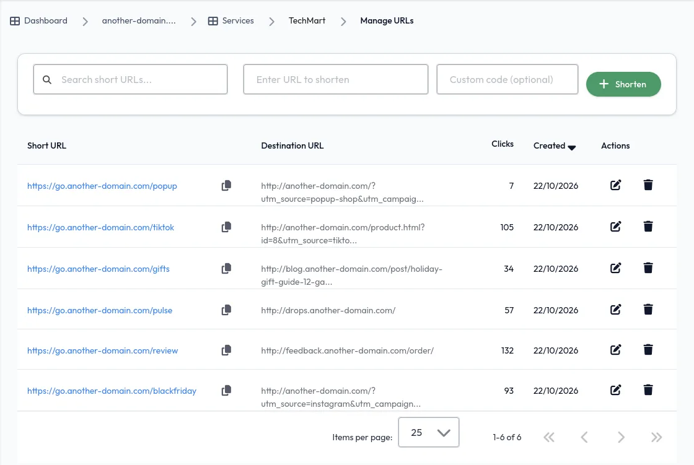Focus the Search short URLs field
This screenshot has width=694, height=465.
click(130, 79)
